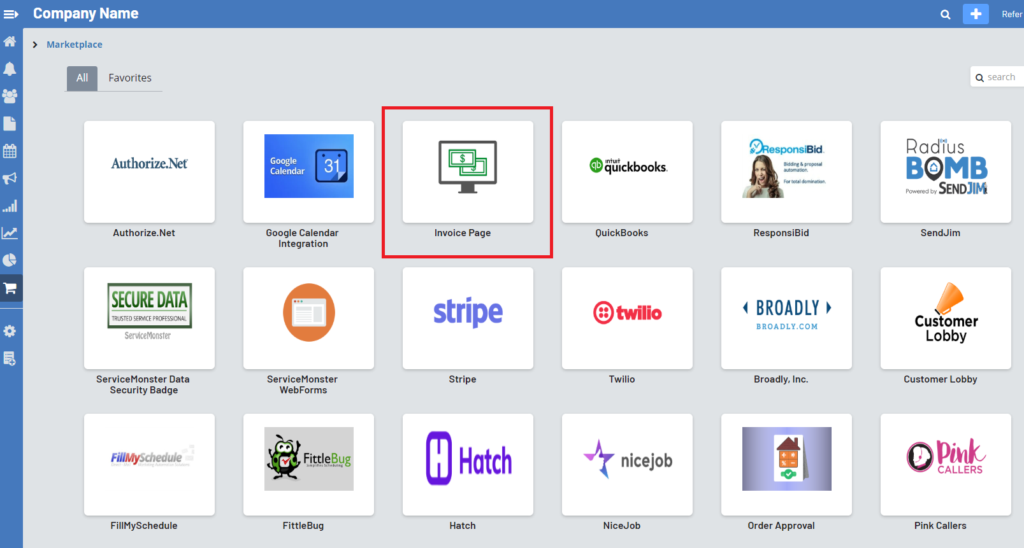Toggle the hamburger sidebar menu
This screenshot has height=548, width=1024.
coord(11,14)
